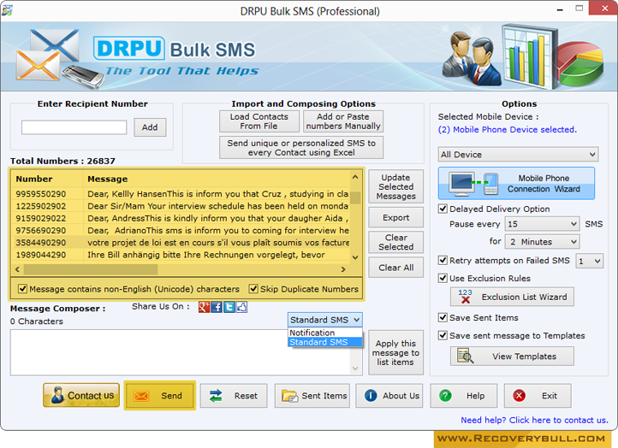
Task: Send personalized SMS using Excel button
Action: 301,148
